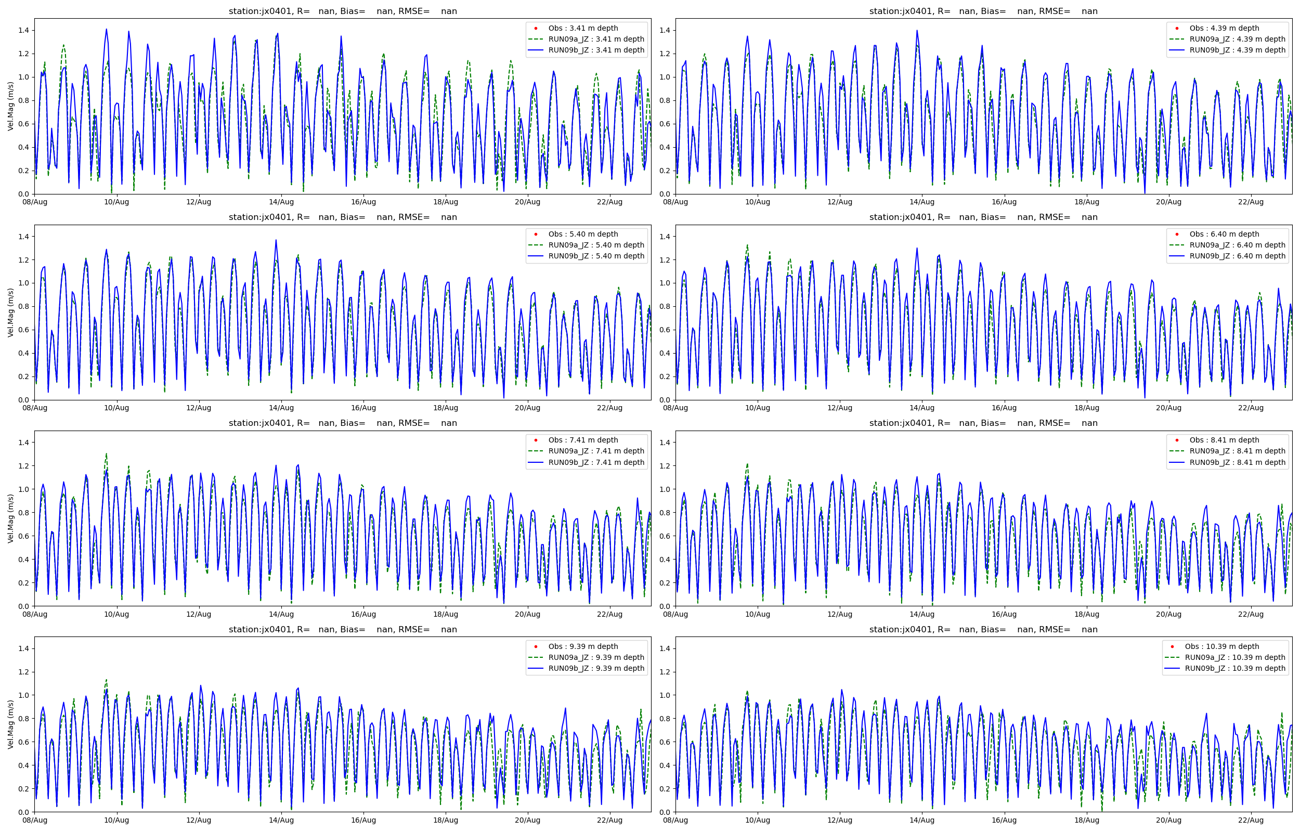Click the red Obs marker in the 3.41 m legend
This screenshot has height=832, width=1300.
click(x=535, y=28)
